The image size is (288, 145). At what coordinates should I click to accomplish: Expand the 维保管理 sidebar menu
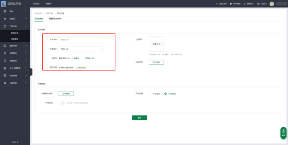click(x=26, y=75)
